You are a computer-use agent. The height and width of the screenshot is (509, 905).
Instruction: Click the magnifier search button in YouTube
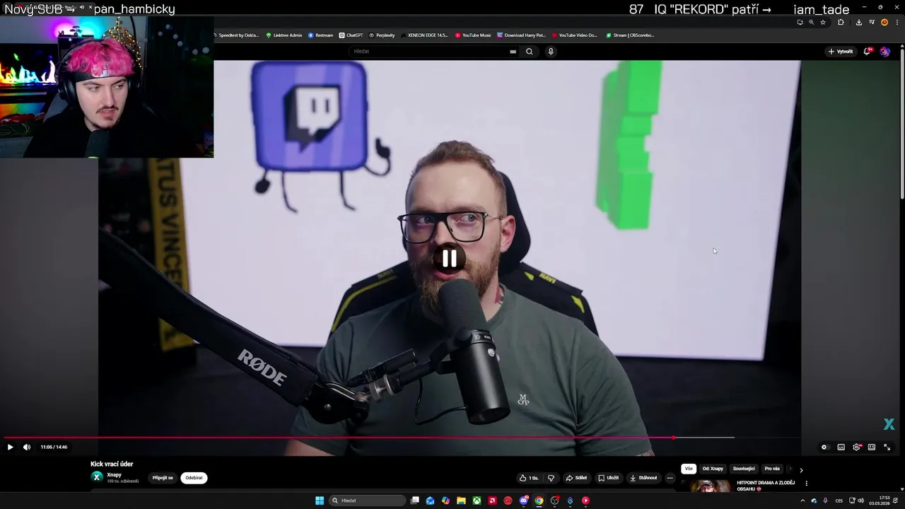click(x=529, y=51)
